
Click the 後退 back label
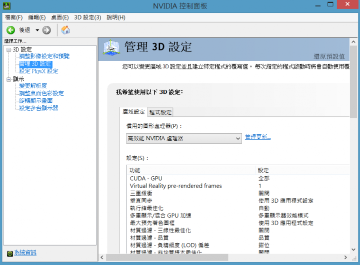coord(24,30)
